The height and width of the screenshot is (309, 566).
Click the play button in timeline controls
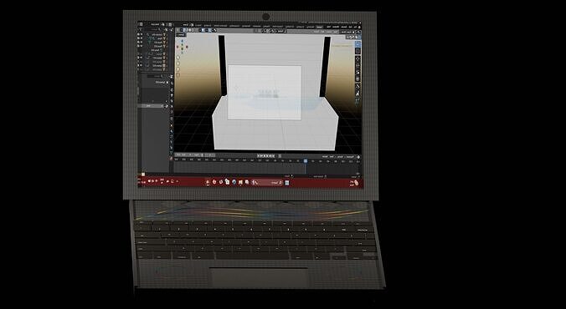click(265, 156)
